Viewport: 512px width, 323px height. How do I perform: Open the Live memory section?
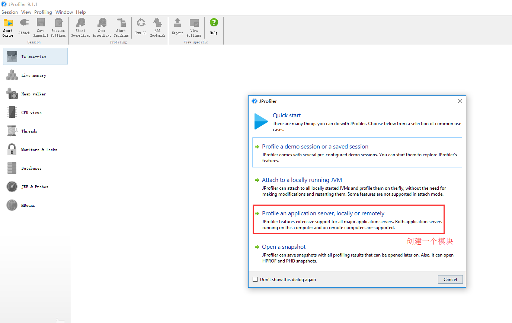(35, 75)
